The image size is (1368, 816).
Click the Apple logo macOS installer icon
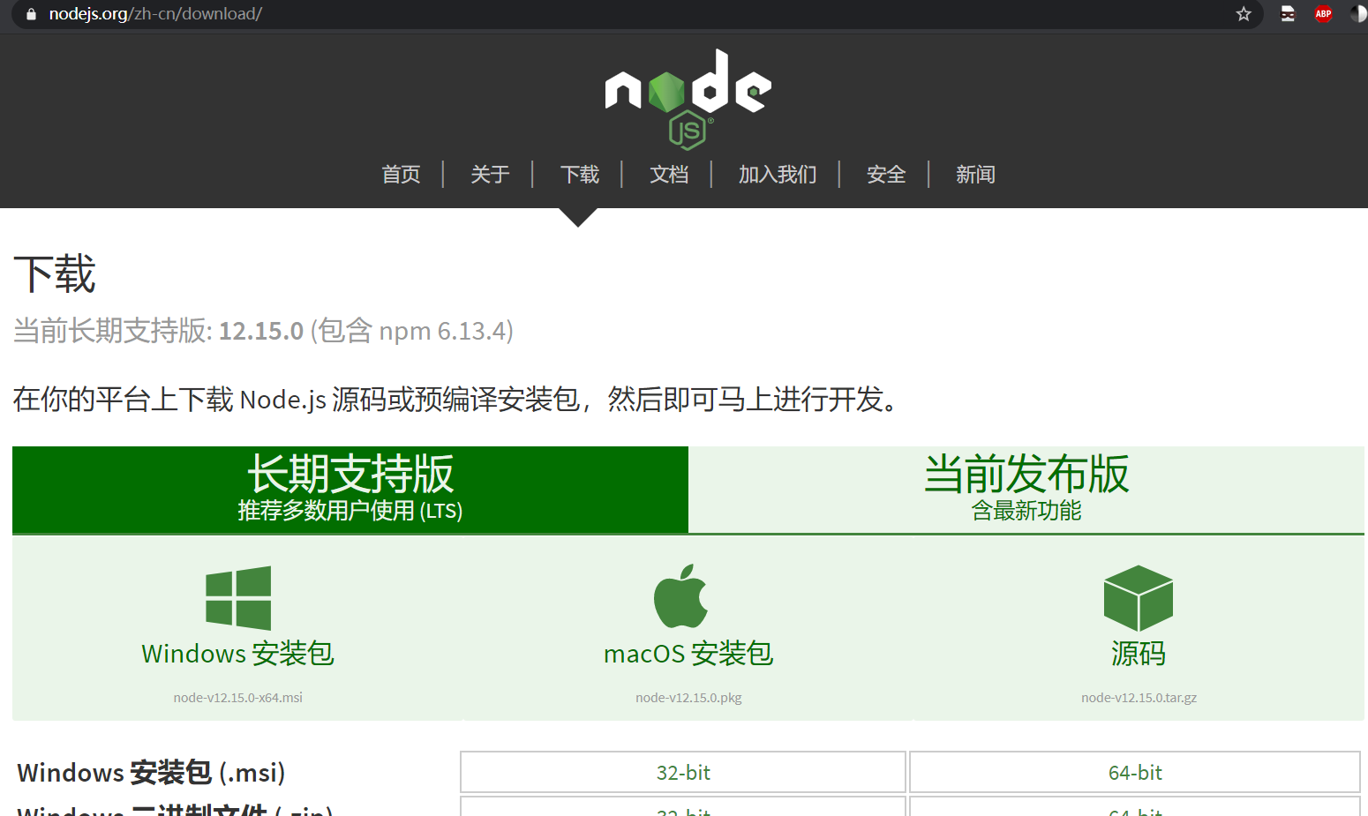click(x=680, y=596)
